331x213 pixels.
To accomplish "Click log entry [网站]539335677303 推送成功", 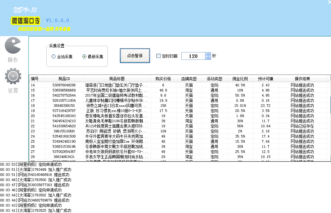I will coord(35,185).
